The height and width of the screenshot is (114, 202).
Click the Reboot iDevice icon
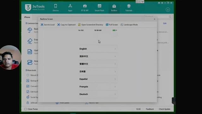[28, 75]
